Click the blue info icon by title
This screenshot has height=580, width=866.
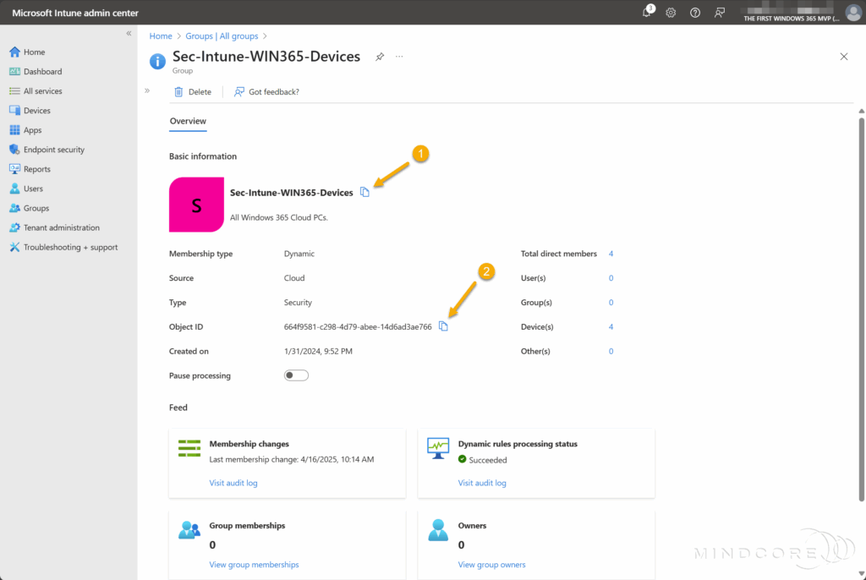pos(157,62)
